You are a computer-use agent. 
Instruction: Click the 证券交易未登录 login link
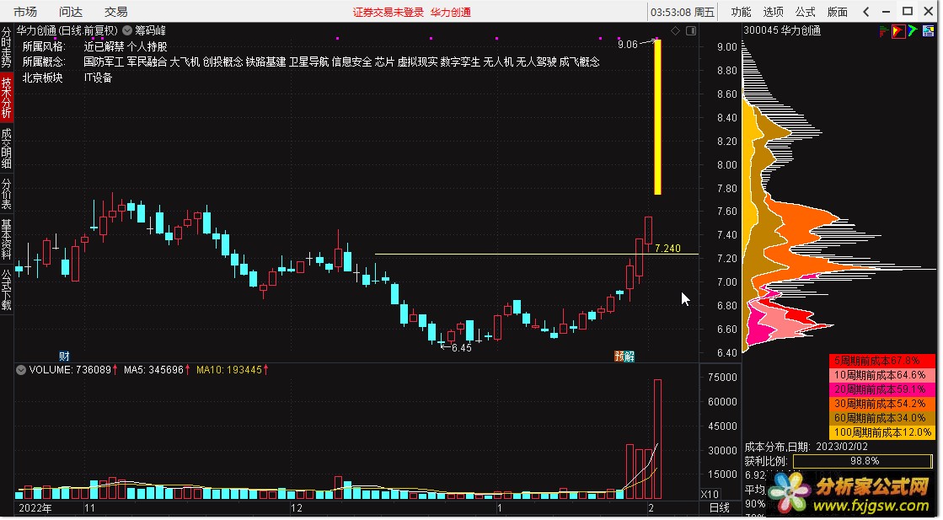388,12
